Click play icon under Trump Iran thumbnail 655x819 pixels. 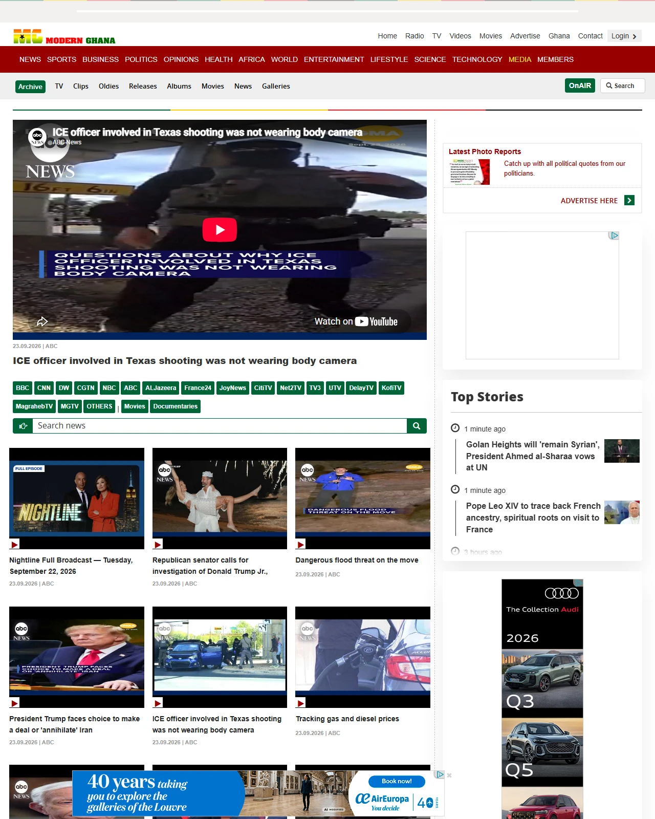[15, 703]
